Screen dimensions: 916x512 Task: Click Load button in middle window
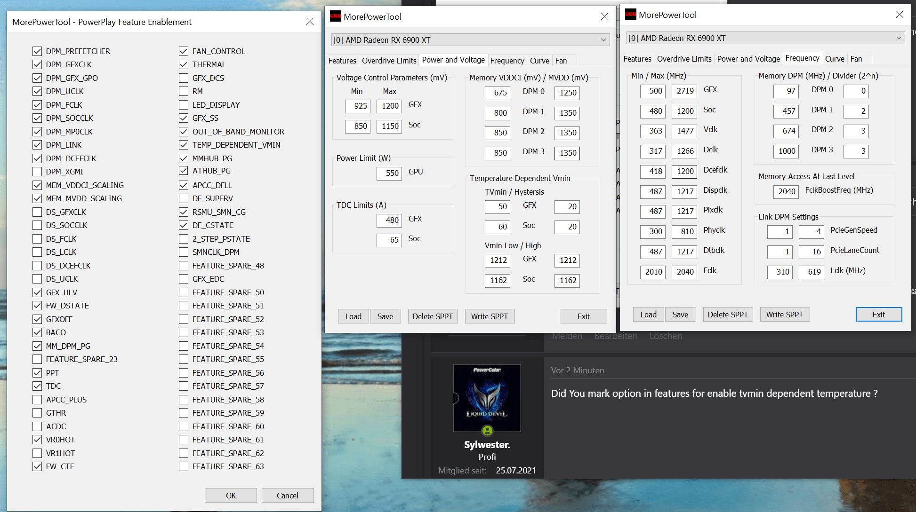(354, 316)
